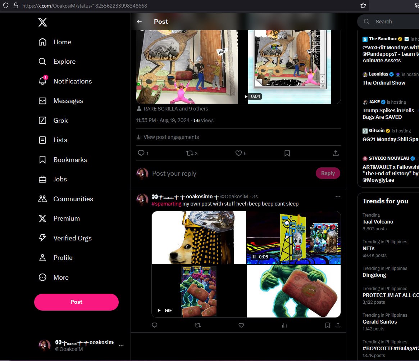
Task: Open the Home page
Action: [x=55, y=42]
